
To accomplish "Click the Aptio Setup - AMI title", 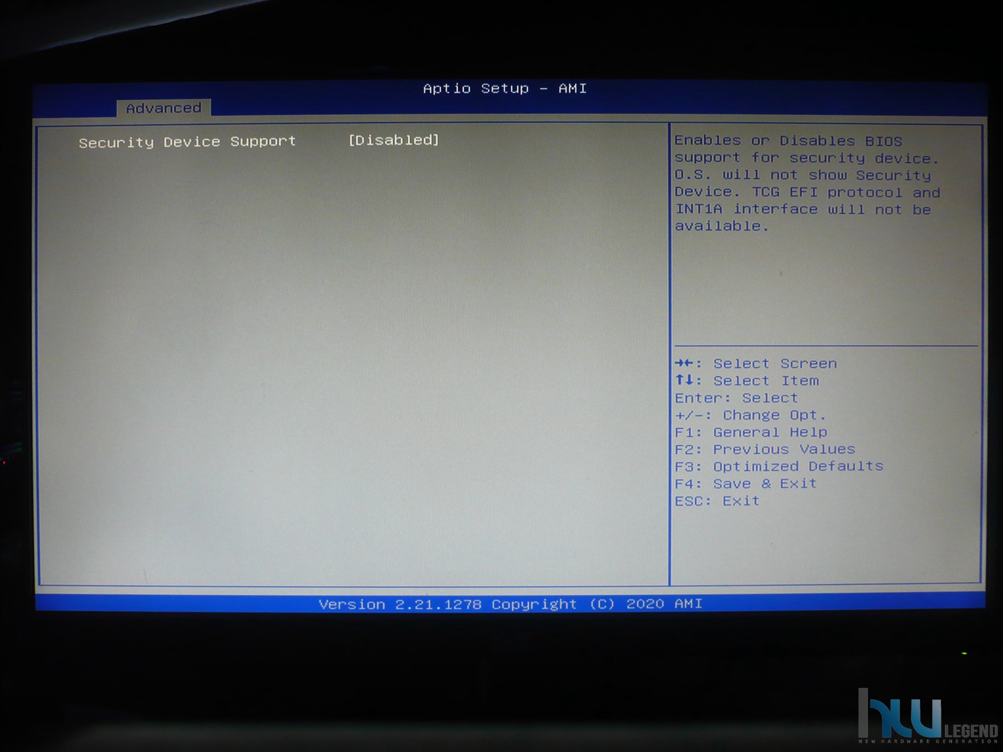I will 505,88.
